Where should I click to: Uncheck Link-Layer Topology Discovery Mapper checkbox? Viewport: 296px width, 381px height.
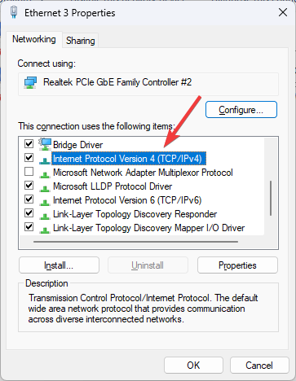pyautogui.click(x=29, y=227)
